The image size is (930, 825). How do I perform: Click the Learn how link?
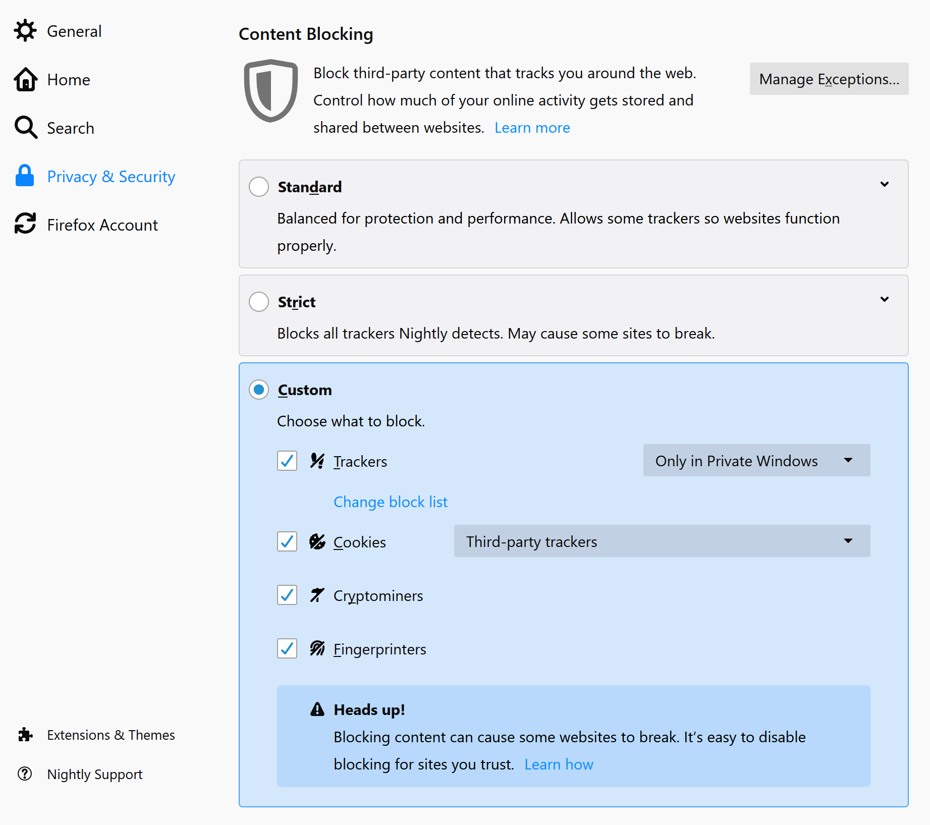[559, 764]
